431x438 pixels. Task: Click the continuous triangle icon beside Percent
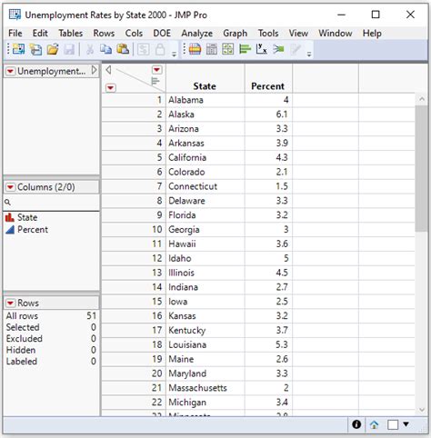[10, 230]
